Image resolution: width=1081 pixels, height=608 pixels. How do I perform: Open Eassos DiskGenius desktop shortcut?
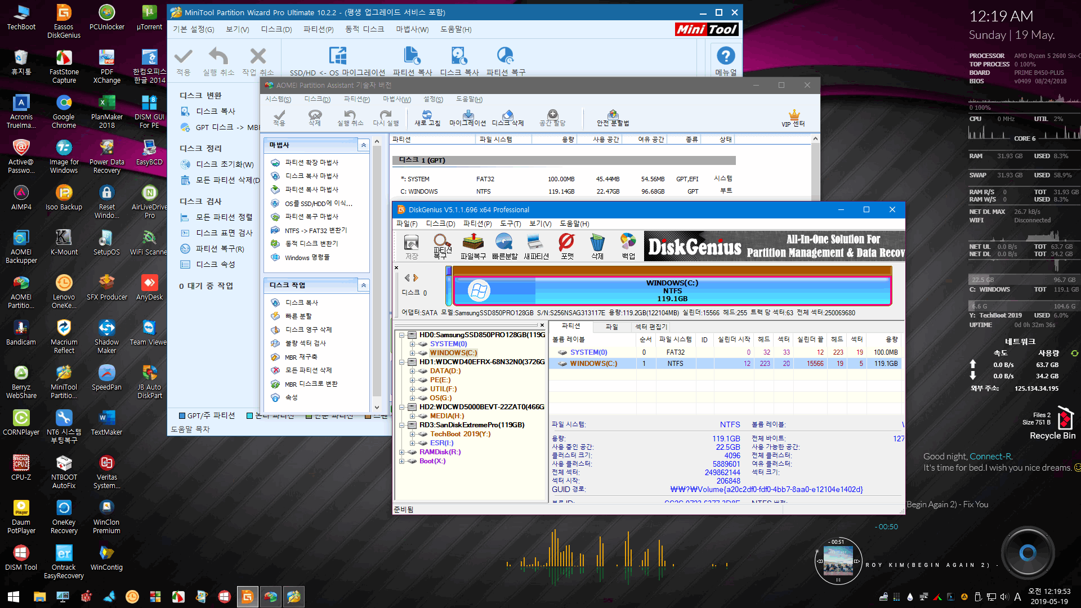click(x=64, y=21)
